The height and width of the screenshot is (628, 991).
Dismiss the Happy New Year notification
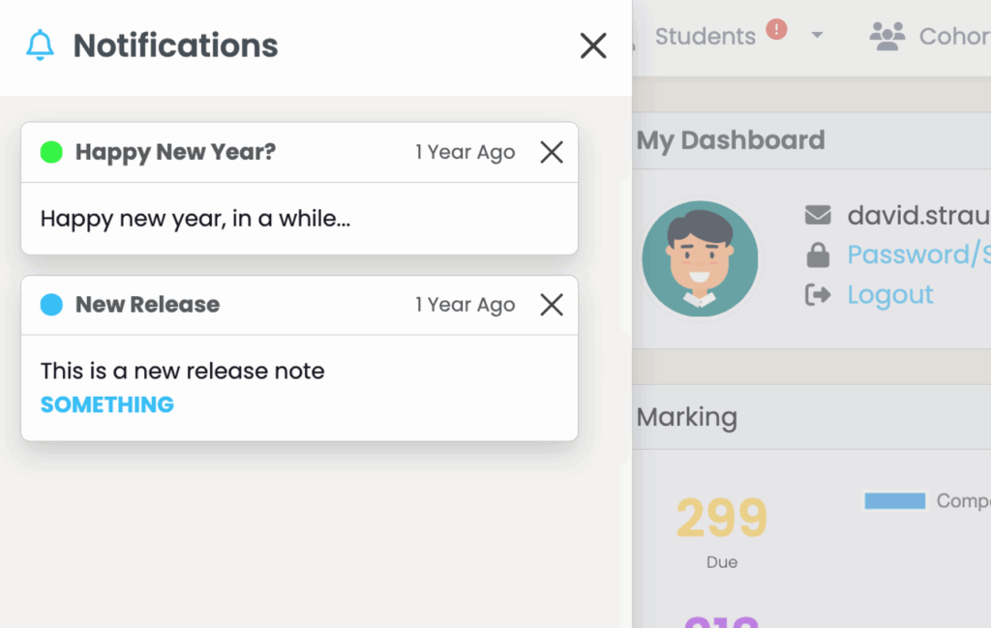click(552, 152)
